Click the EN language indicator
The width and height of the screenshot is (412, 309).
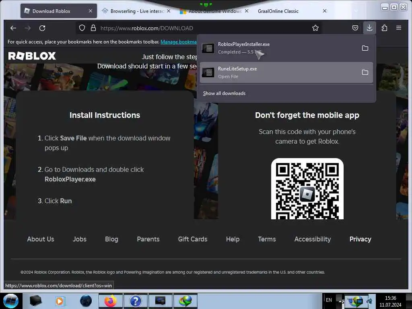[329, 300]
